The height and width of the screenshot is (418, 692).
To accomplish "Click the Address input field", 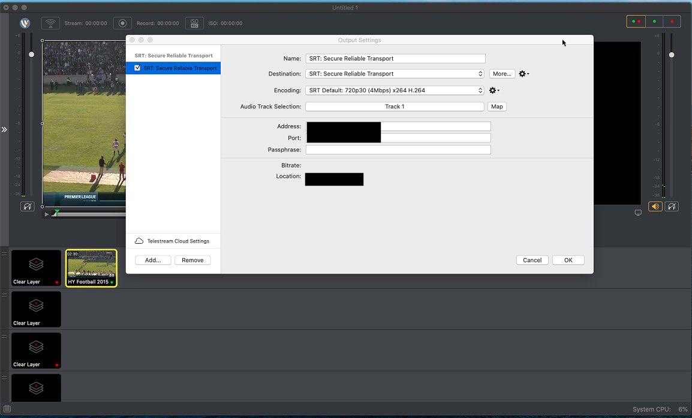I will [398, 126].
